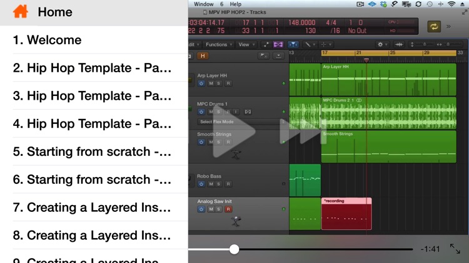Click the camera recorder menu bar icon
This screenshot has height=263, width=469.
tap(360, 4)
